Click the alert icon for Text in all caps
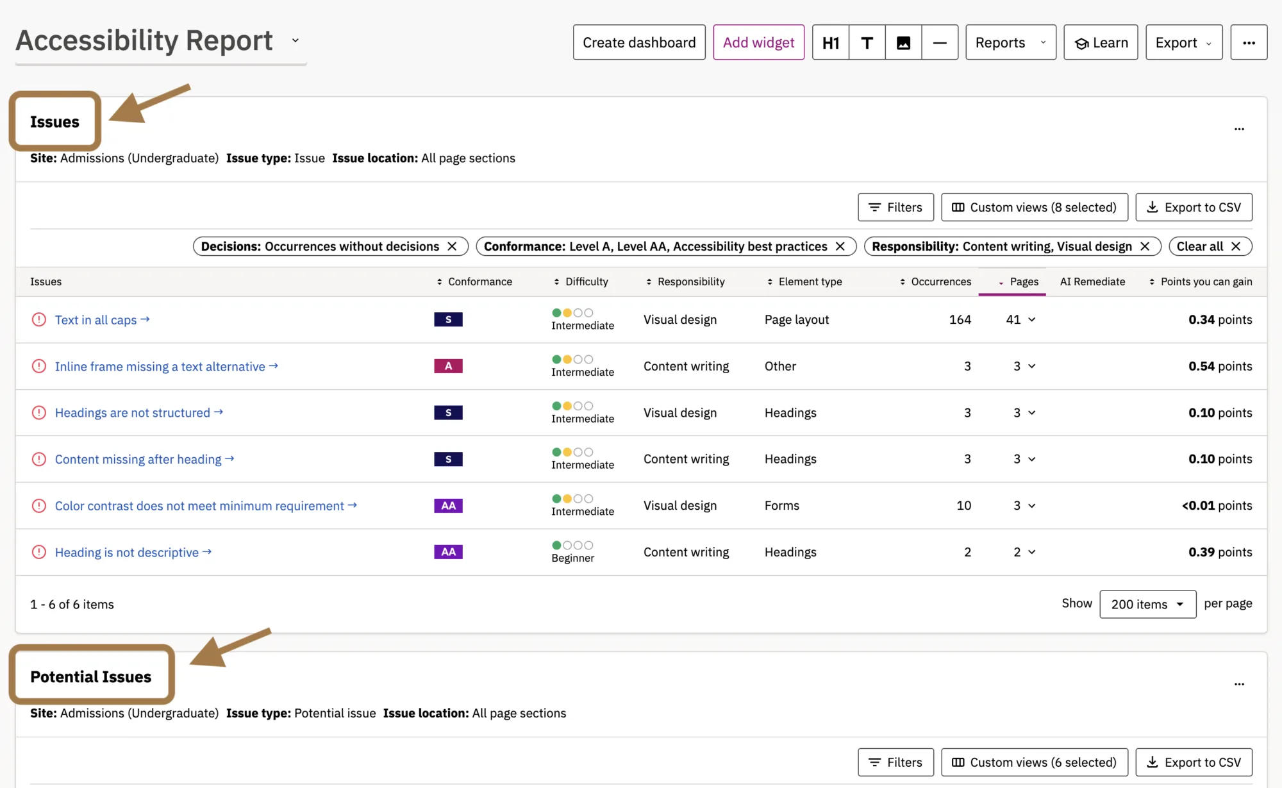 (x=39, y=319)
